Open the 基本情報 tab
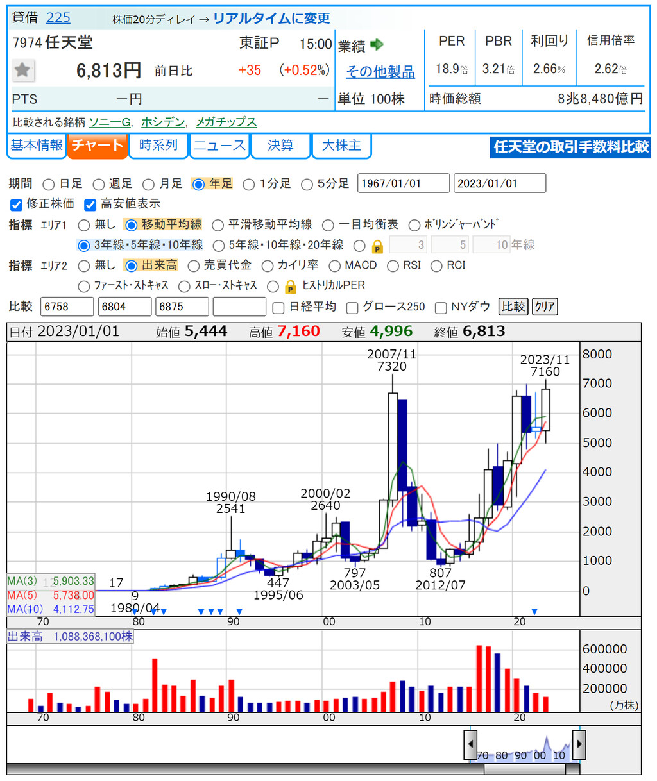This screenshot has height=781, width=657. 37,146
